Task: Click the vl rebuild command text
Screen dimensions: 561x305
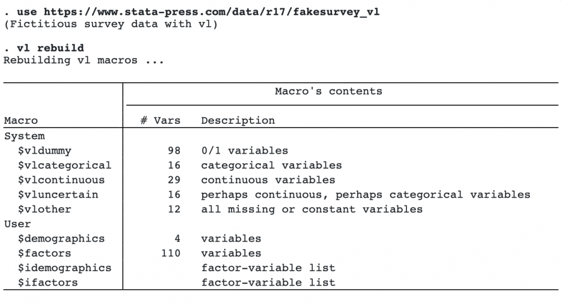Action: click(x=50, y=48)
